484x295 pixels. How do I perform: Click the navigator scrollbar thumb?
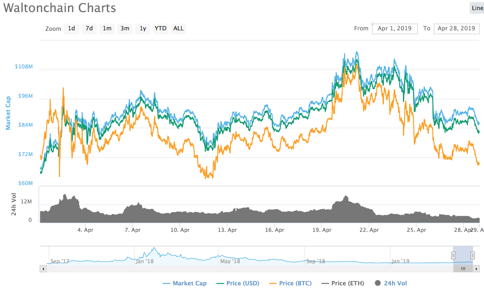tap(463, 269)
